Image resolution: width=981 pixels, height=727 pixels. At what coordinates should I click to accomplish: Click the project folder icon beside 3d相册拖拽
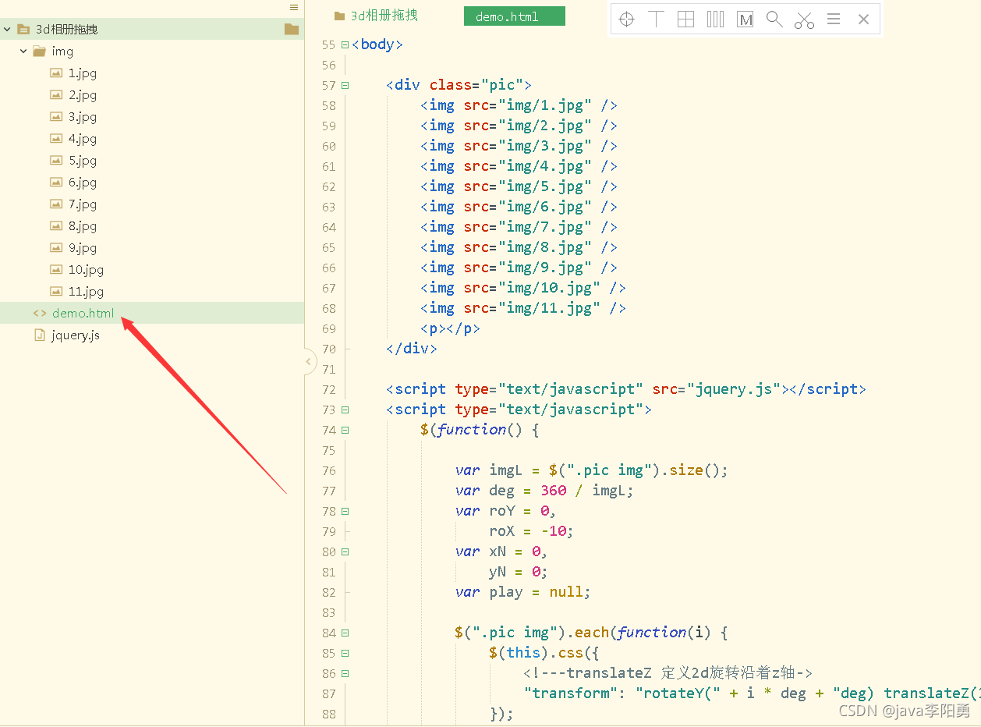pos(23,29)
